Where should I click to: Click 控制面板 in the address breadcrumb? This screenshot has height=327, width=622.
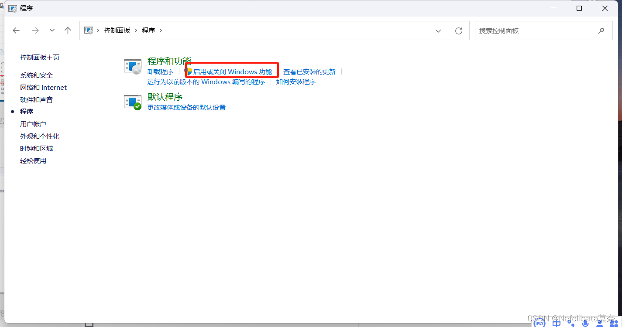[117, 31]
